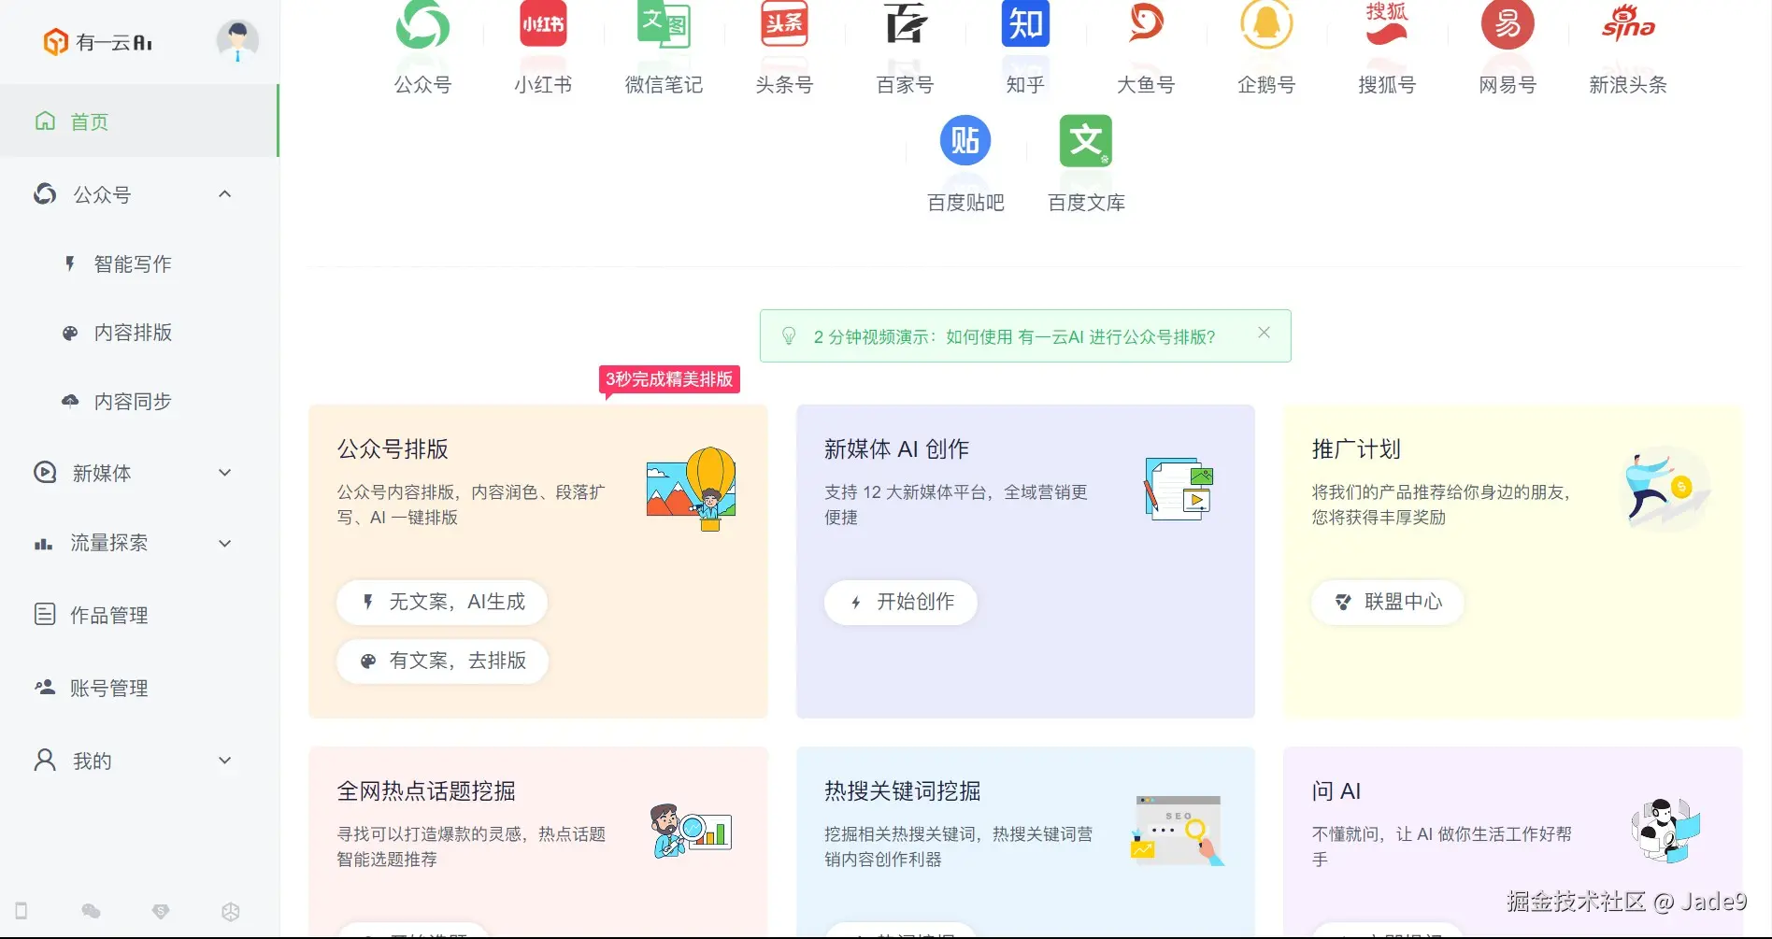This screenshot has width=1772, height=939.
Task: Open the 百度文库 platform icon
Action: (1086, 140)
